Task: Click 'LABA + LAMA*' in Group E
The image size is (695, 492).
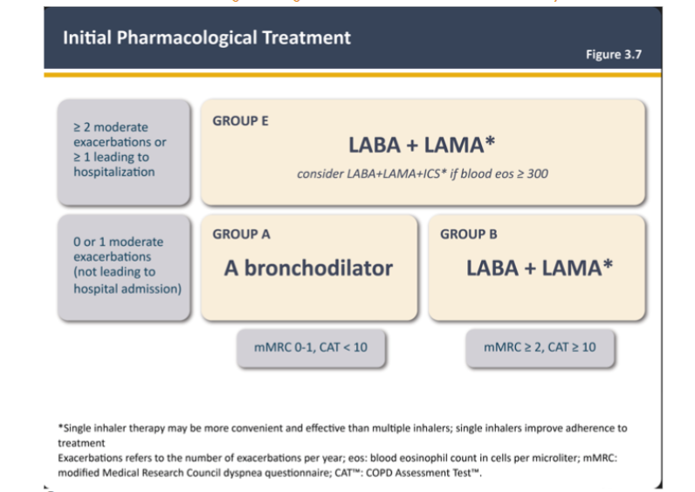Action: click(423, 145)
